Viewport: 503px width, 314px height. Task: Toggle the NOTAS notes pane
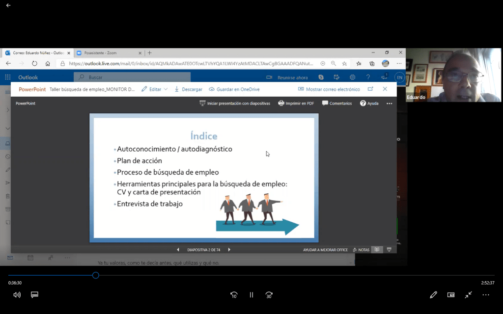tap(361, 250)
